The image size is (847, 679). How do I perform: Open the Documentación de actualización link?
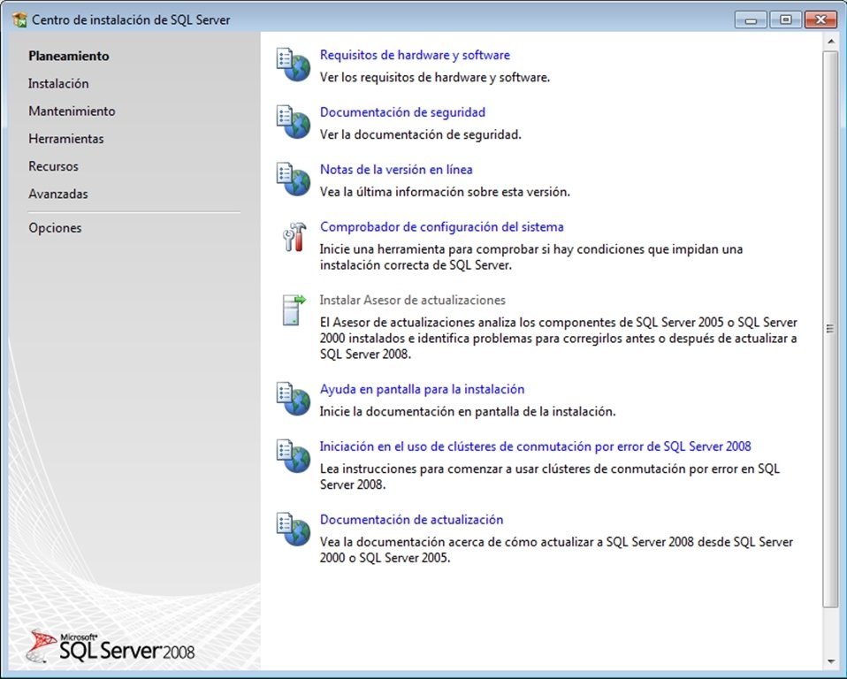pyautogui.click(x=412, y=520)
